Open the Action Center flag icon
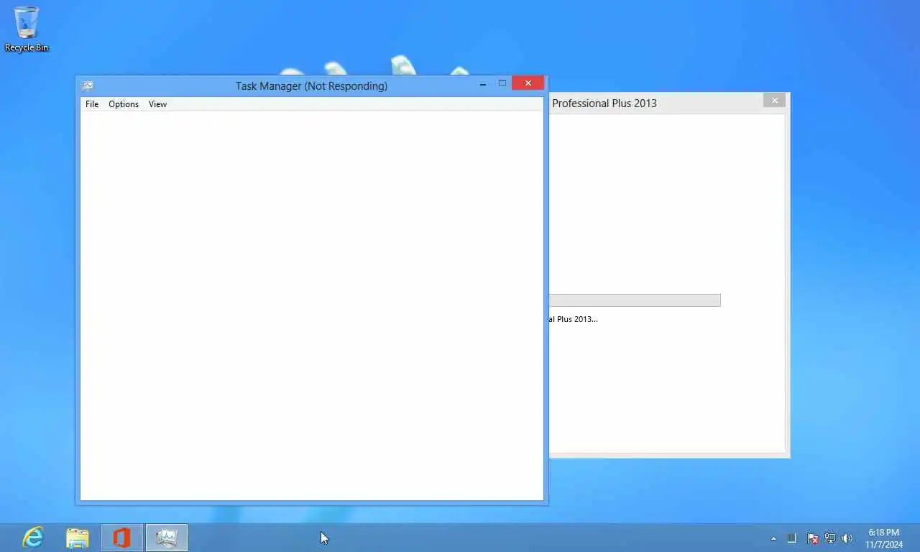The image size is (920, 552). coord(812,538)
